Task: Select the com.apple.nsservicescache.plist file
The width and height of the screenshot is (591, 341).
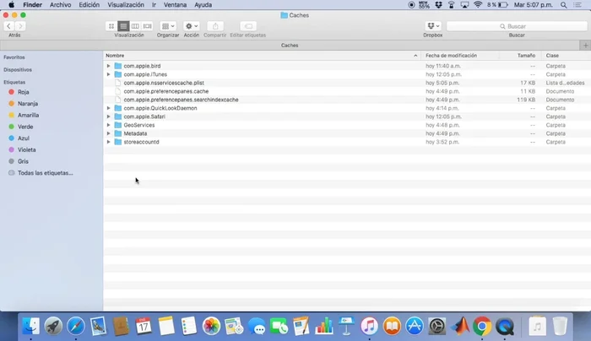Action: [x=164, y=83]
